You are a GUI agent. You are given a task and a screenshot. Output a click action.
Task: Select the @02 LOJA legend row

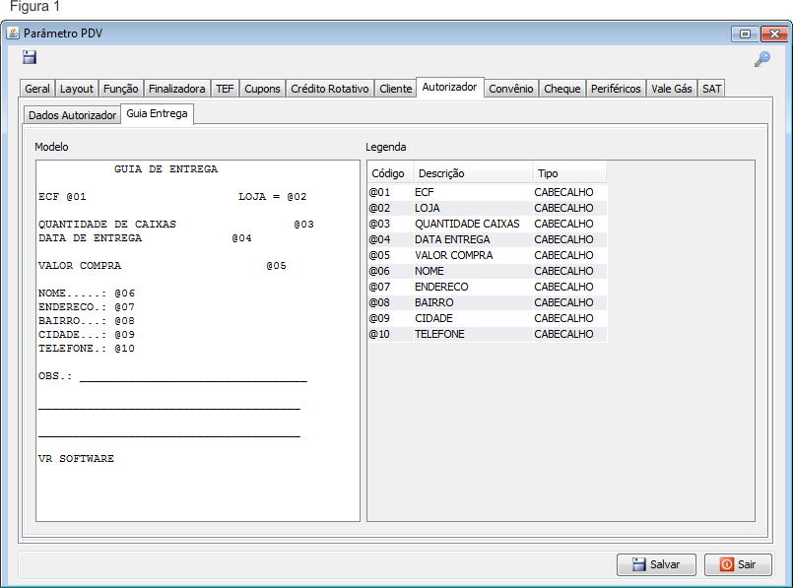487,208
